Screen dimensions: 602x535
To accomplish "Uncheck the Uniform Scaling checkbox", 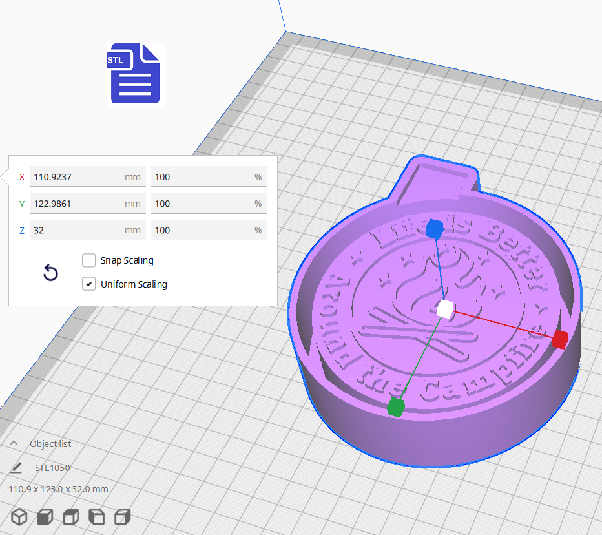I will click(88, 284).
